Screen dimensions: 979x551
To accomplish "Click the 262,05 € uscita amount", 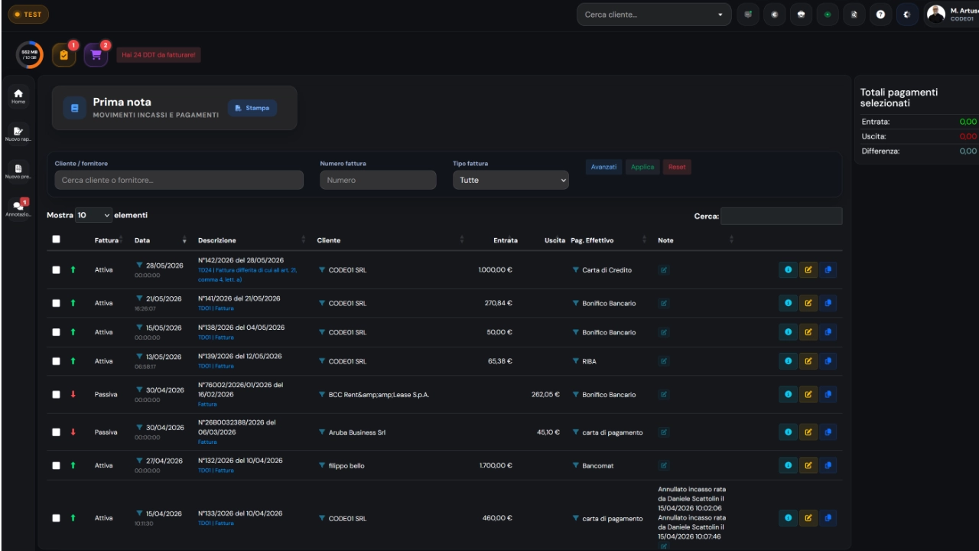I will 545,394.
